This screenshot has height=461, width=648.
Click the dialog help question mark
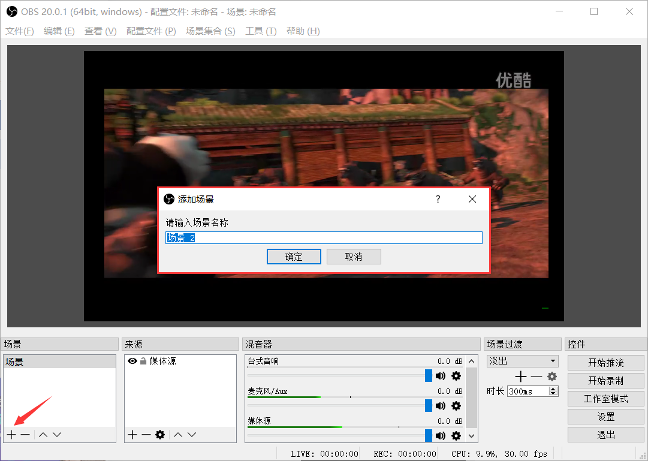click(438, 199)
